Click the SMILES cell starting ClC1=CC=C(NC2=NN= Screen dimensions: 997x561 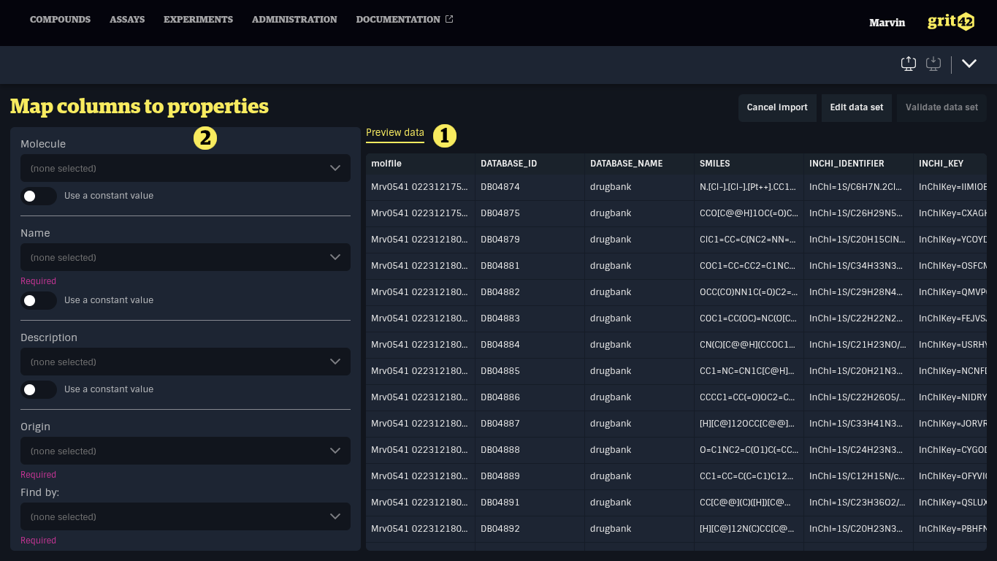pos(749,240)
